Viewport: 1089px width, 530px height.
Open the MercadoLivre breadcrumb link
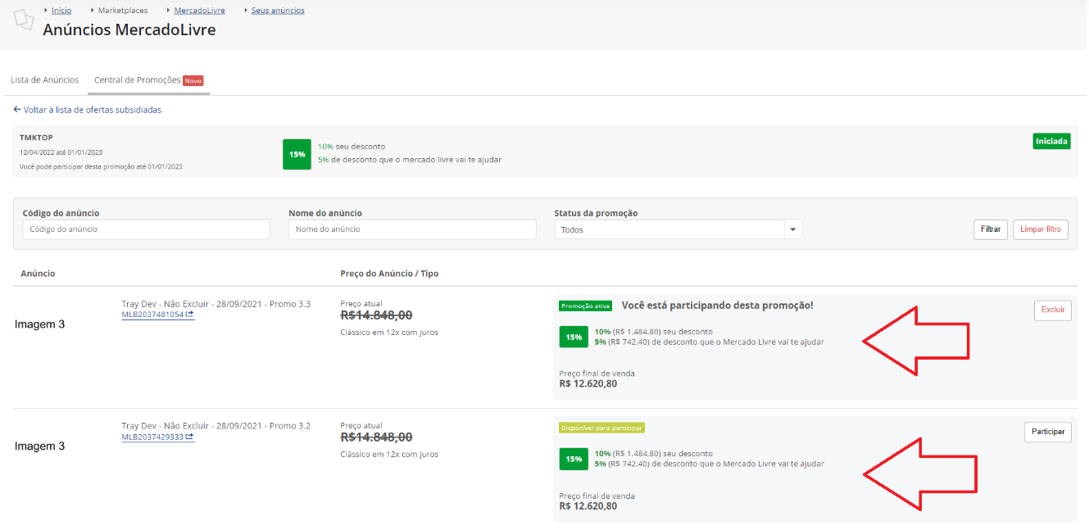pos(199,11)
